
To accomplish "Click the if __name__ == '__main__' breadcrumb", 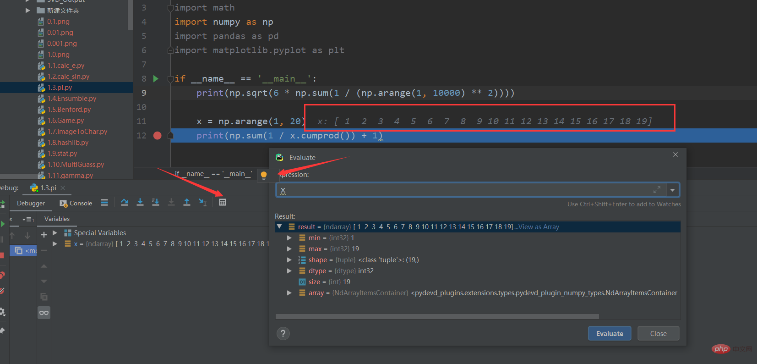I will (x=213, y=174).
